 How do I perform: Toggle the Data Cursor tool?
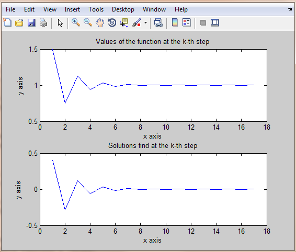(x=124, y=22)
